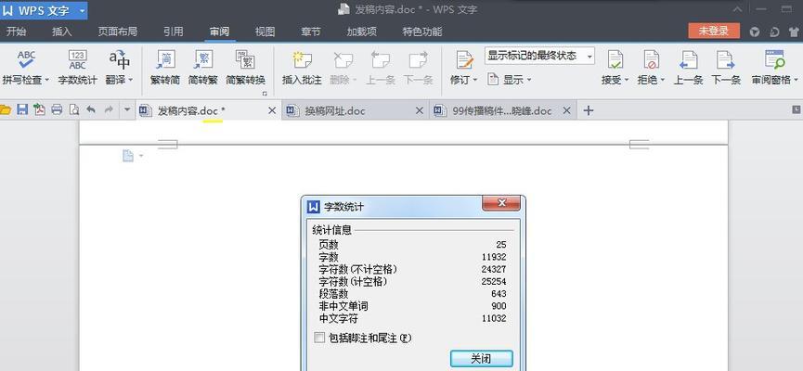Close the 发稿内容.doc tab
The width and height of the screenshot is (803, 371).
point(272,110)
